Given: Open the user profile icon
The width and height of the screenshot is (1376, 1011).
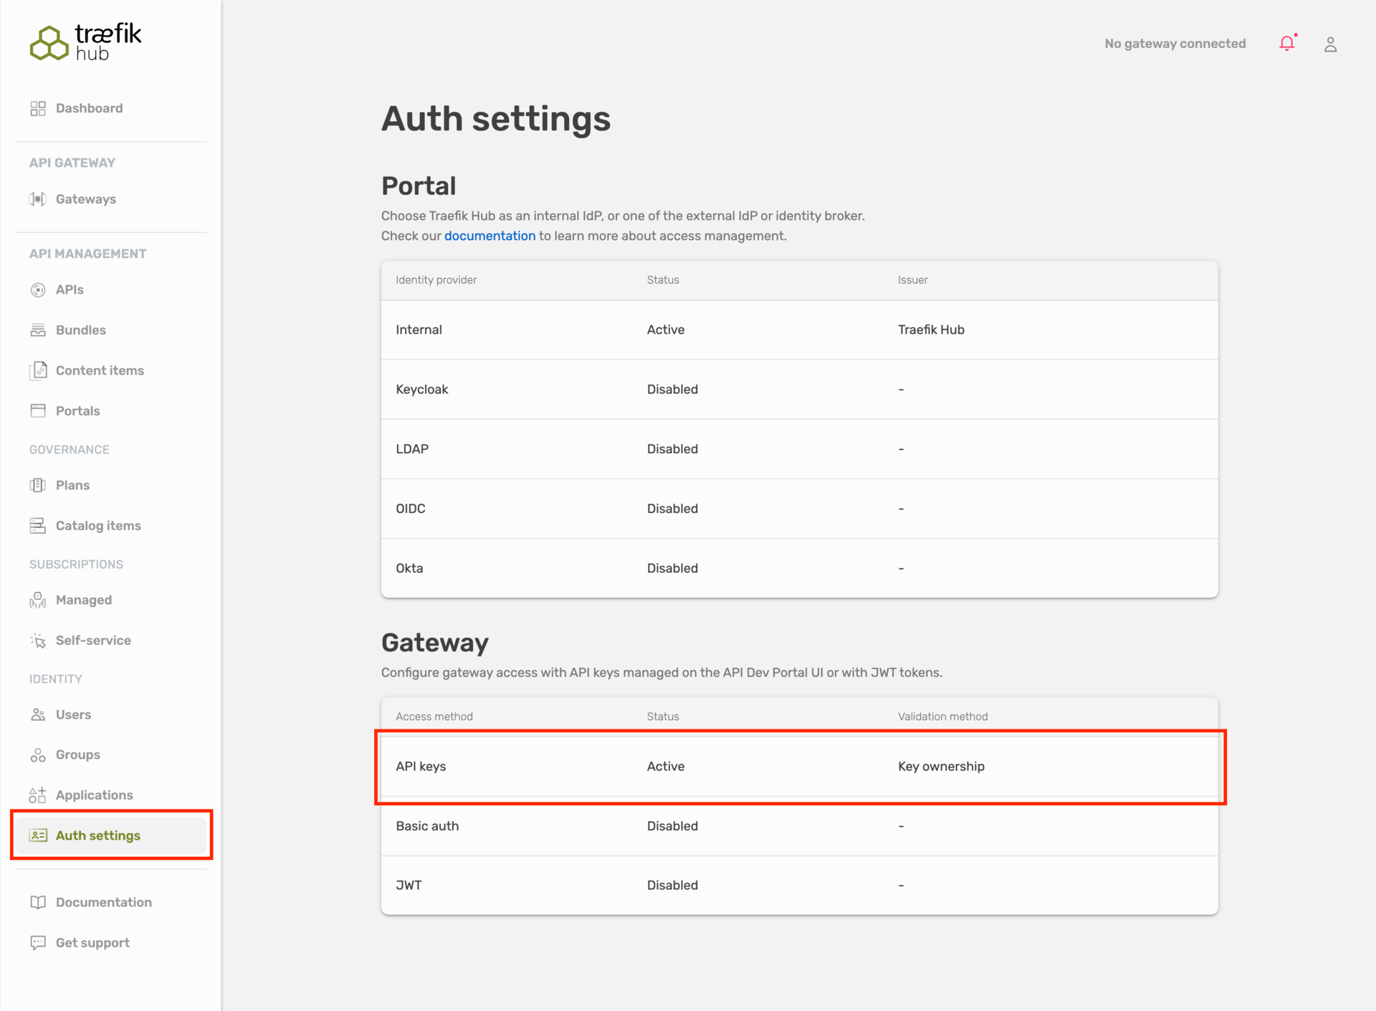Looking at the screenshot, I should click(1330, 44).
